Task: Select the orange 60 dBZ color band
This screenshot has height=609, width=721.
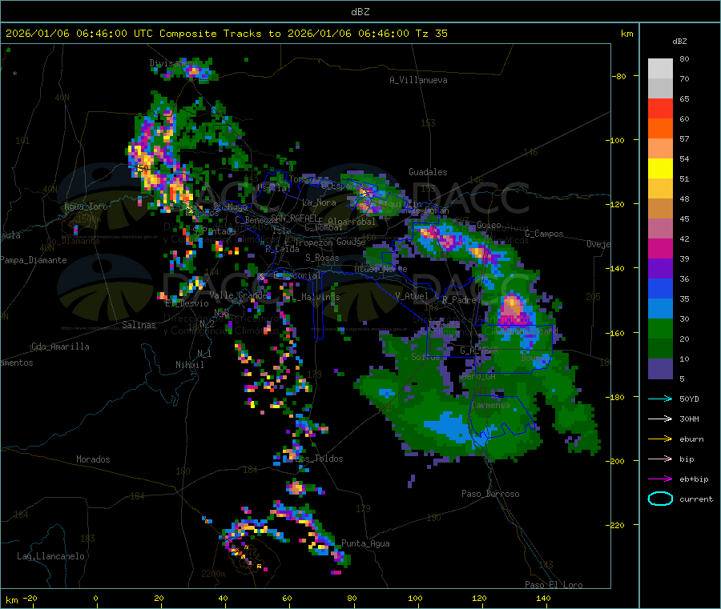Action: pyautogui.click(x=660, y=129)
